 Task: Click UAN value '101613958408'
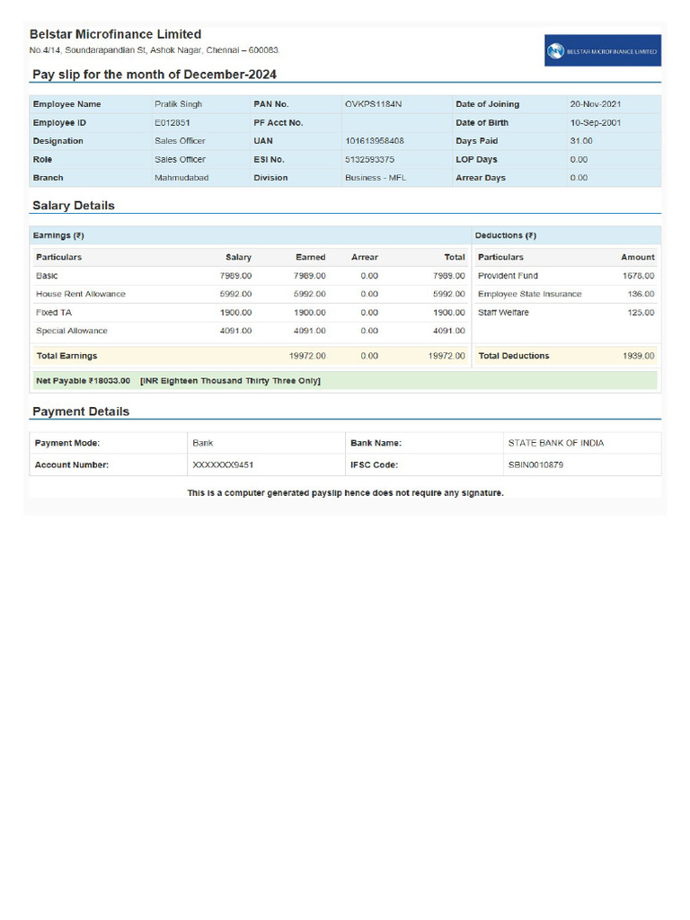(375, 141)
